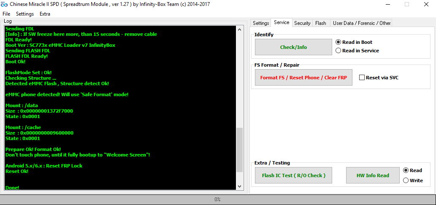Select the Read radio option
This screenshot has height=205, width=436.
412,170
